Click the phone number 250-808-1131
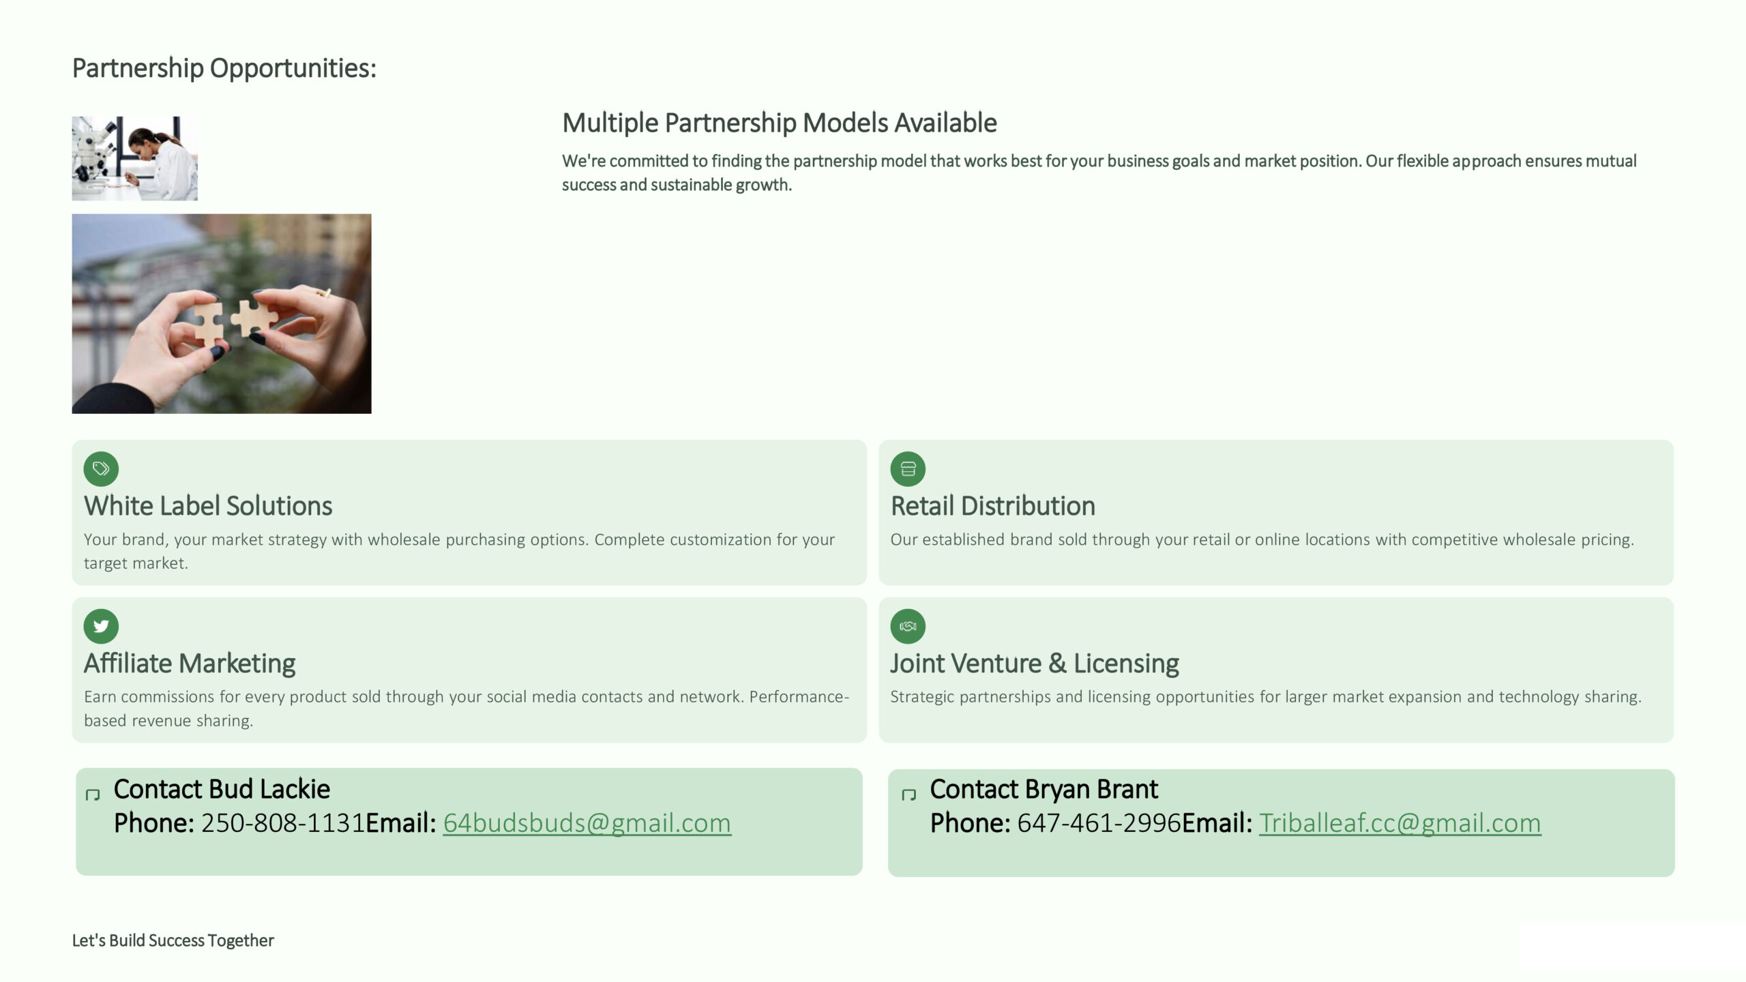This screenshot has width=1746, height=982. (x=283, y=823)
